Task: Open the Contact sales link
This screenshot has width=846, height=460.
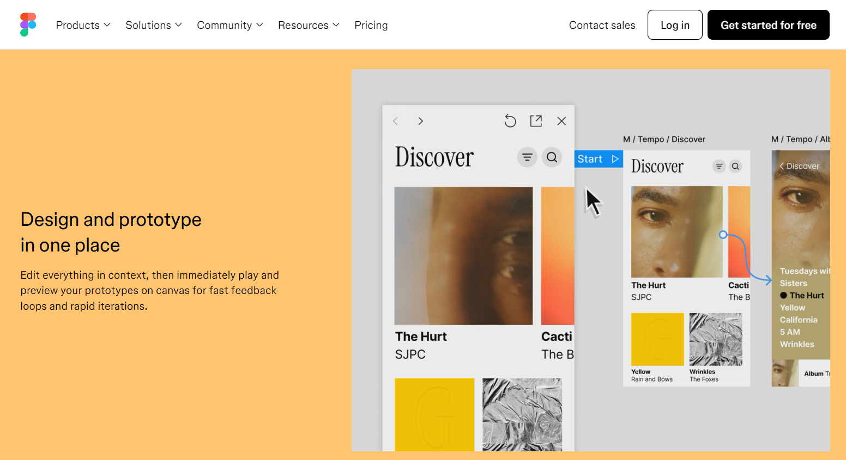Action: (602, 24)
